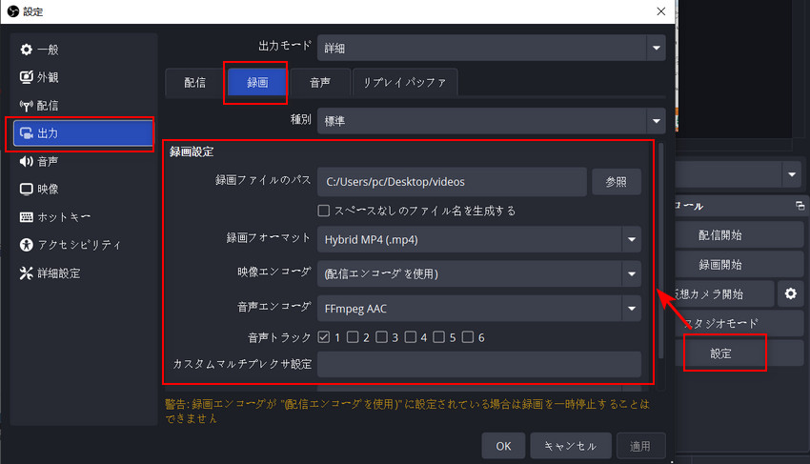Switch to the 配信 output tab
The image size is (810, 464).
pos(194,83)
